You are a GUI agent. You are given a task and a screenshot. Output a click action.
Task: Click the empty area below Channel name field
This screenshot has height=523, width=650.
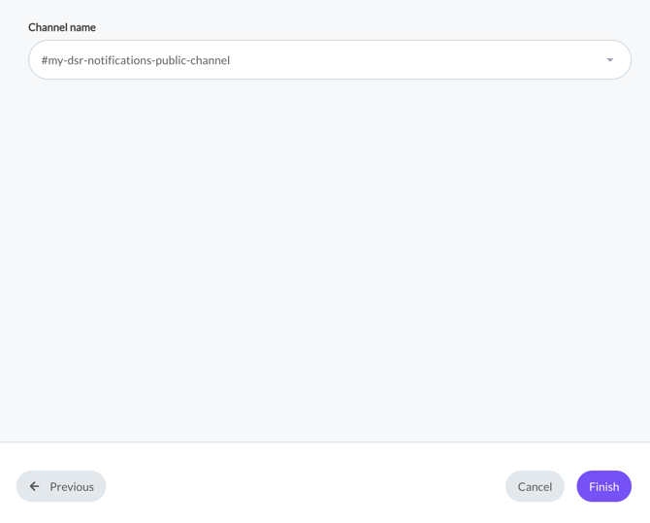tap(325, 252)
